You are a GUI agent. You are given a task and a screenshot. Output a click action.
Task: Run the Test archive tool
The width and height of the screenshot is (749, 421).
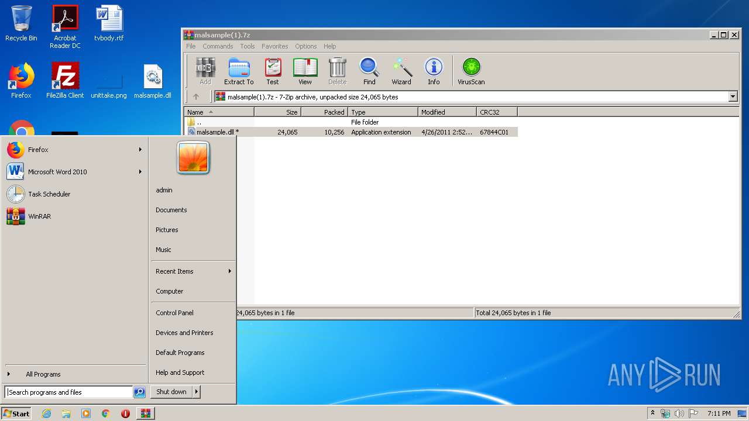pyautogui.click(x=273, y=71)
